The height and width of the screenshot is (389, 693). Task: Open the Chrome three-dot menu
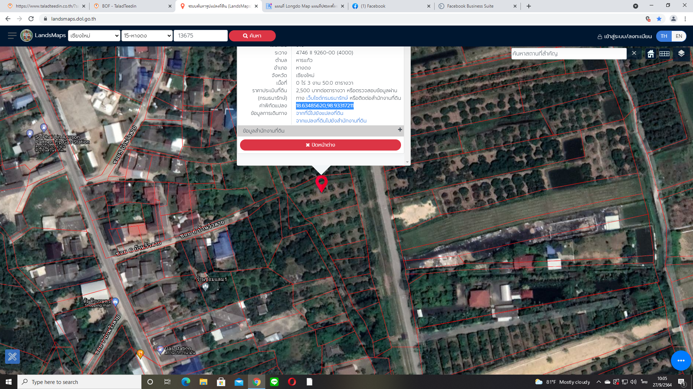coord(685,19)
